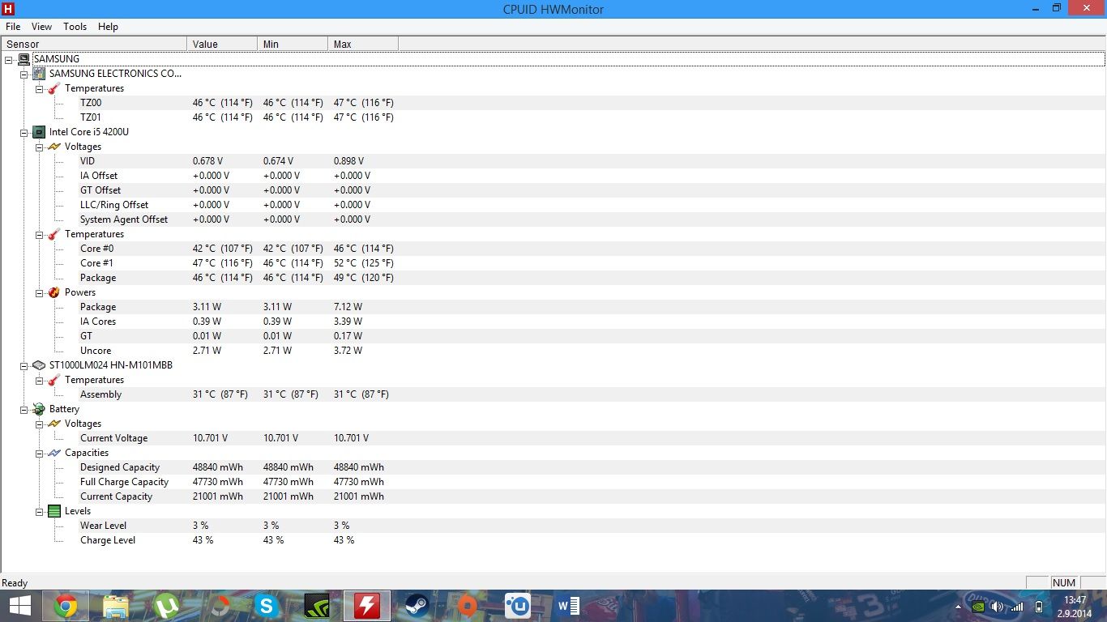
Task: Click the volume speaker icon in the system tray
Action: [x=997, y=607]
